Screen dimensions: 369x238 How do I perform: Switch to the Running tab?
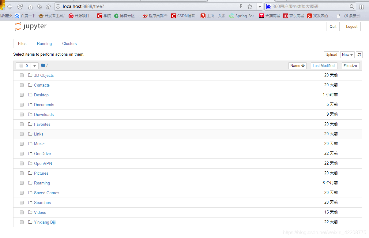(x=44, y=43)
